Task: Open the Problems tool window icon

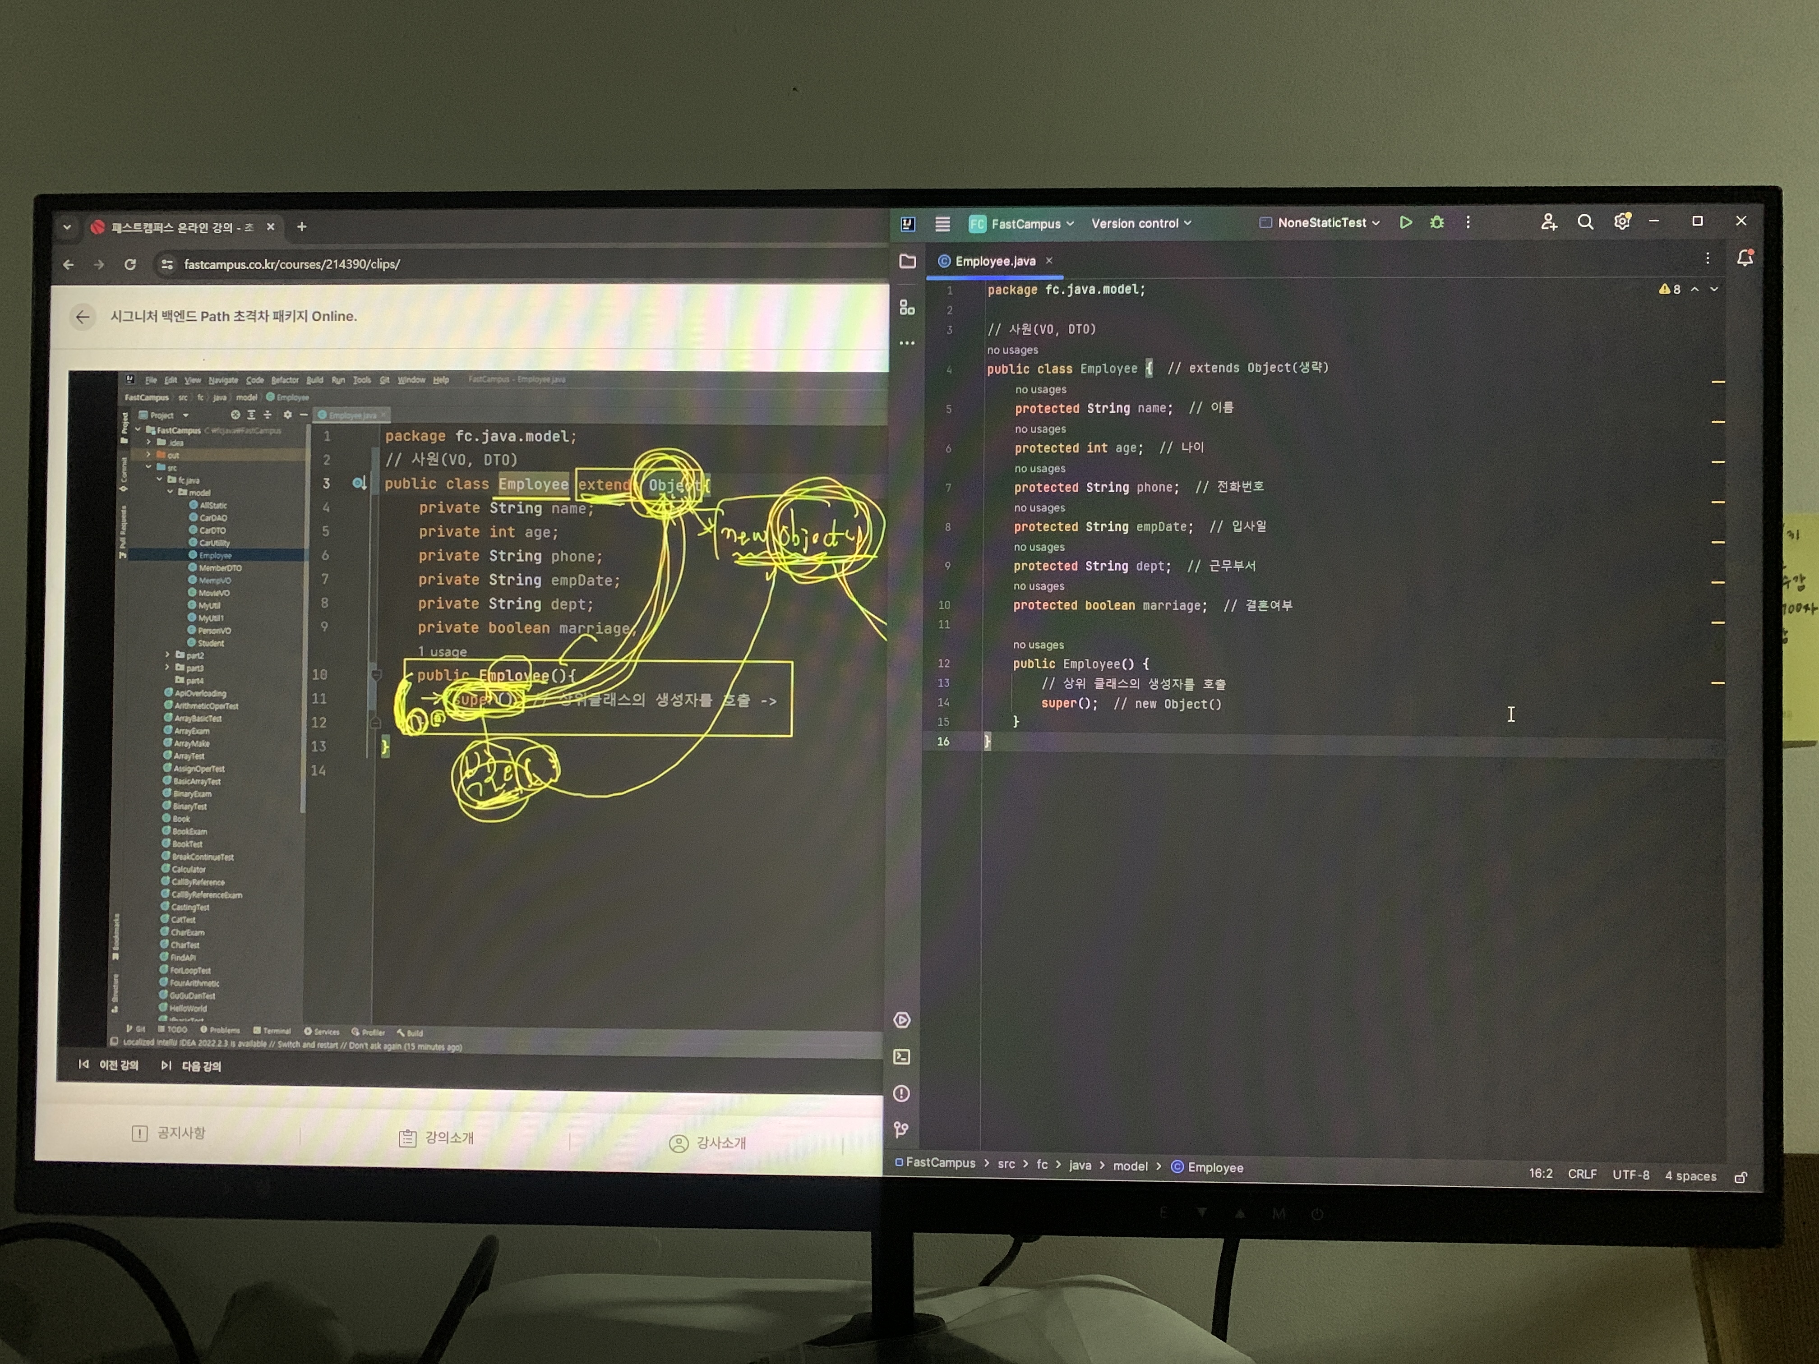Action: (x=902, y=1093)
